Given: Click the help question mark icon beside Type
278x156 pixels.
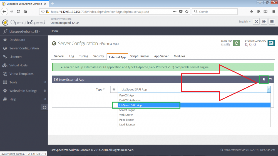Looking at the screenshot, I should point(114,89).
